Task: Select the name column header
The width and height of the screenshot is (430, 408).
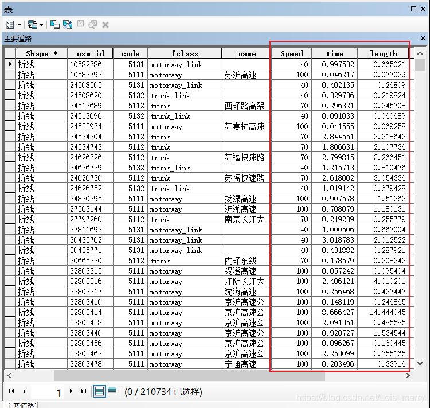Action: point(247,53)
